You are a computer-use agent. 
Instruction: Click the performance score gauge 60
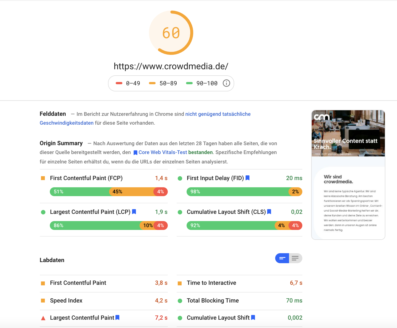coord(171,33)
